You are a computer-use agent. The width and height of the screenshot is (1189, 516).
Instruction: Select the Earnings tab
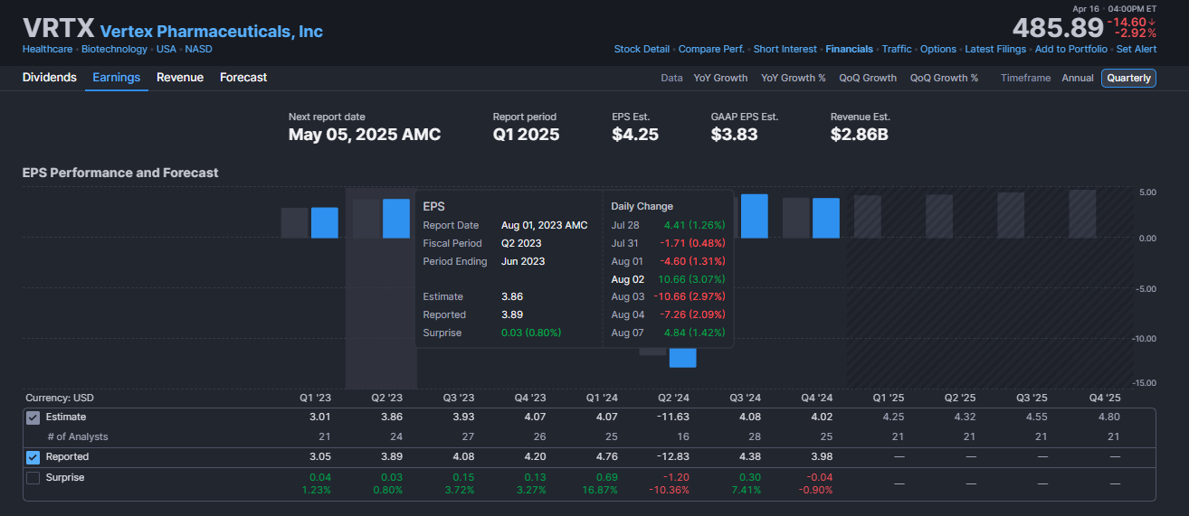[x=117, y=78]
